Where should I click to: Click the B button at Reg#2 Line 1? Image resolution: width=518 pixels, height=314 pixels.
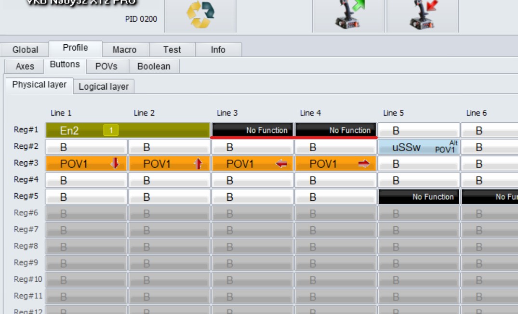[x=87, y=147]
